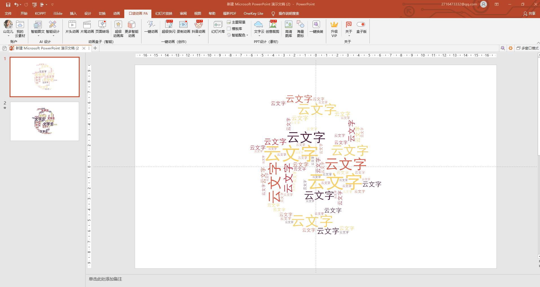Image resolution: width=540 pixels, height=287 pixels.
Task: Open the 幻灯片库 slide library
Action: [218, 27]
